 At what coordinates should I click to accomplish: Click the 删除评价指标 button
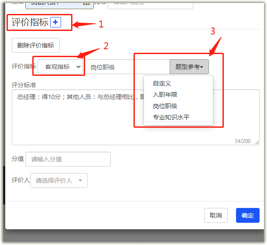point(36,45)
